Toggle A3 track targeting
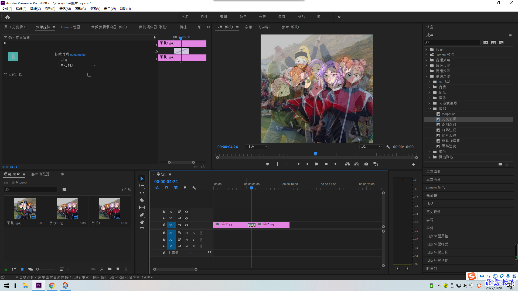This screenshot has width=518, height=291. coord(171,246)
